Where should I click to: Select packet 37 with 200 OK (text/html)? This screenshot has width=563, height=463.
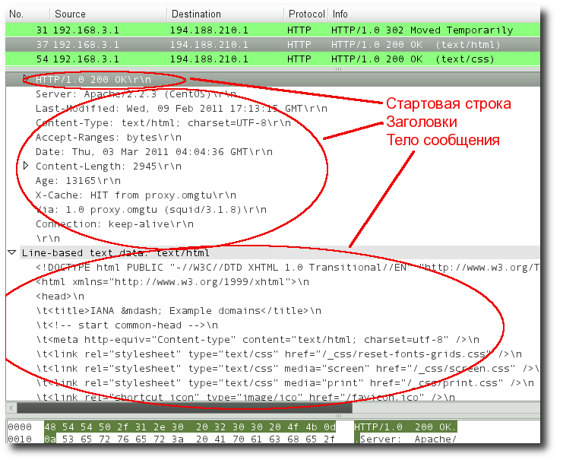[273, 45]
